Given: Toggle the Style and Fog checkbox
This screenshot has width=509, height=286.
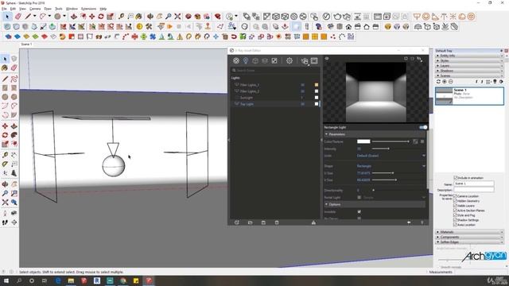Looking at the screenshot, I should (x=455, y=215).
